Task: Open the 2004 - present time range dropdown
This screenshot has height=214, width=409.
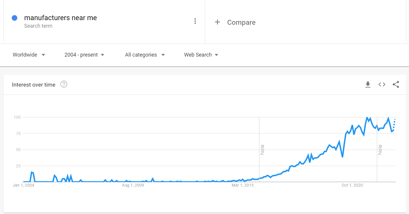Action: [84, 55]
